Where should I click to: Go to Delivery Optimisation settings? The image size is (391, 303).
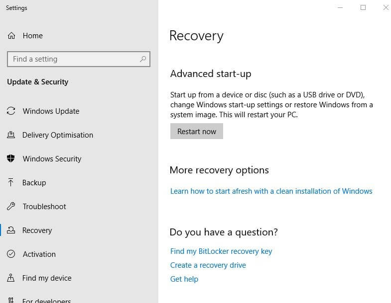(58, 135)
